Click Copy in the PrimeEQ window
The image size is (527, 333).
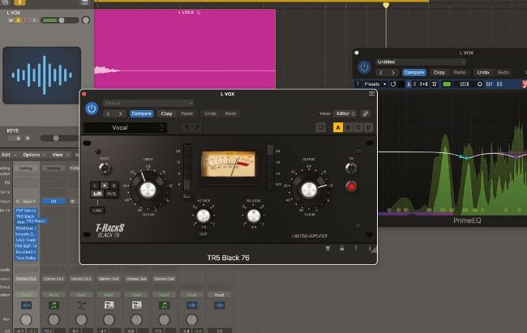(439, 72)
